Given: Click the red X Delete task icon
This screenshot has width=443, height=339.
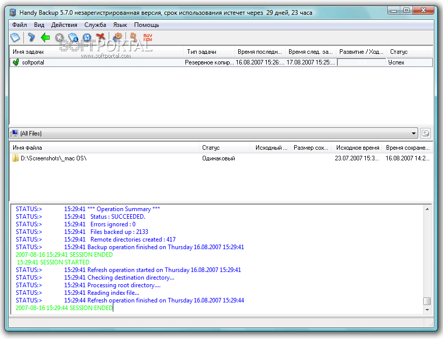Looking at the screenshot, I should 101,37.
